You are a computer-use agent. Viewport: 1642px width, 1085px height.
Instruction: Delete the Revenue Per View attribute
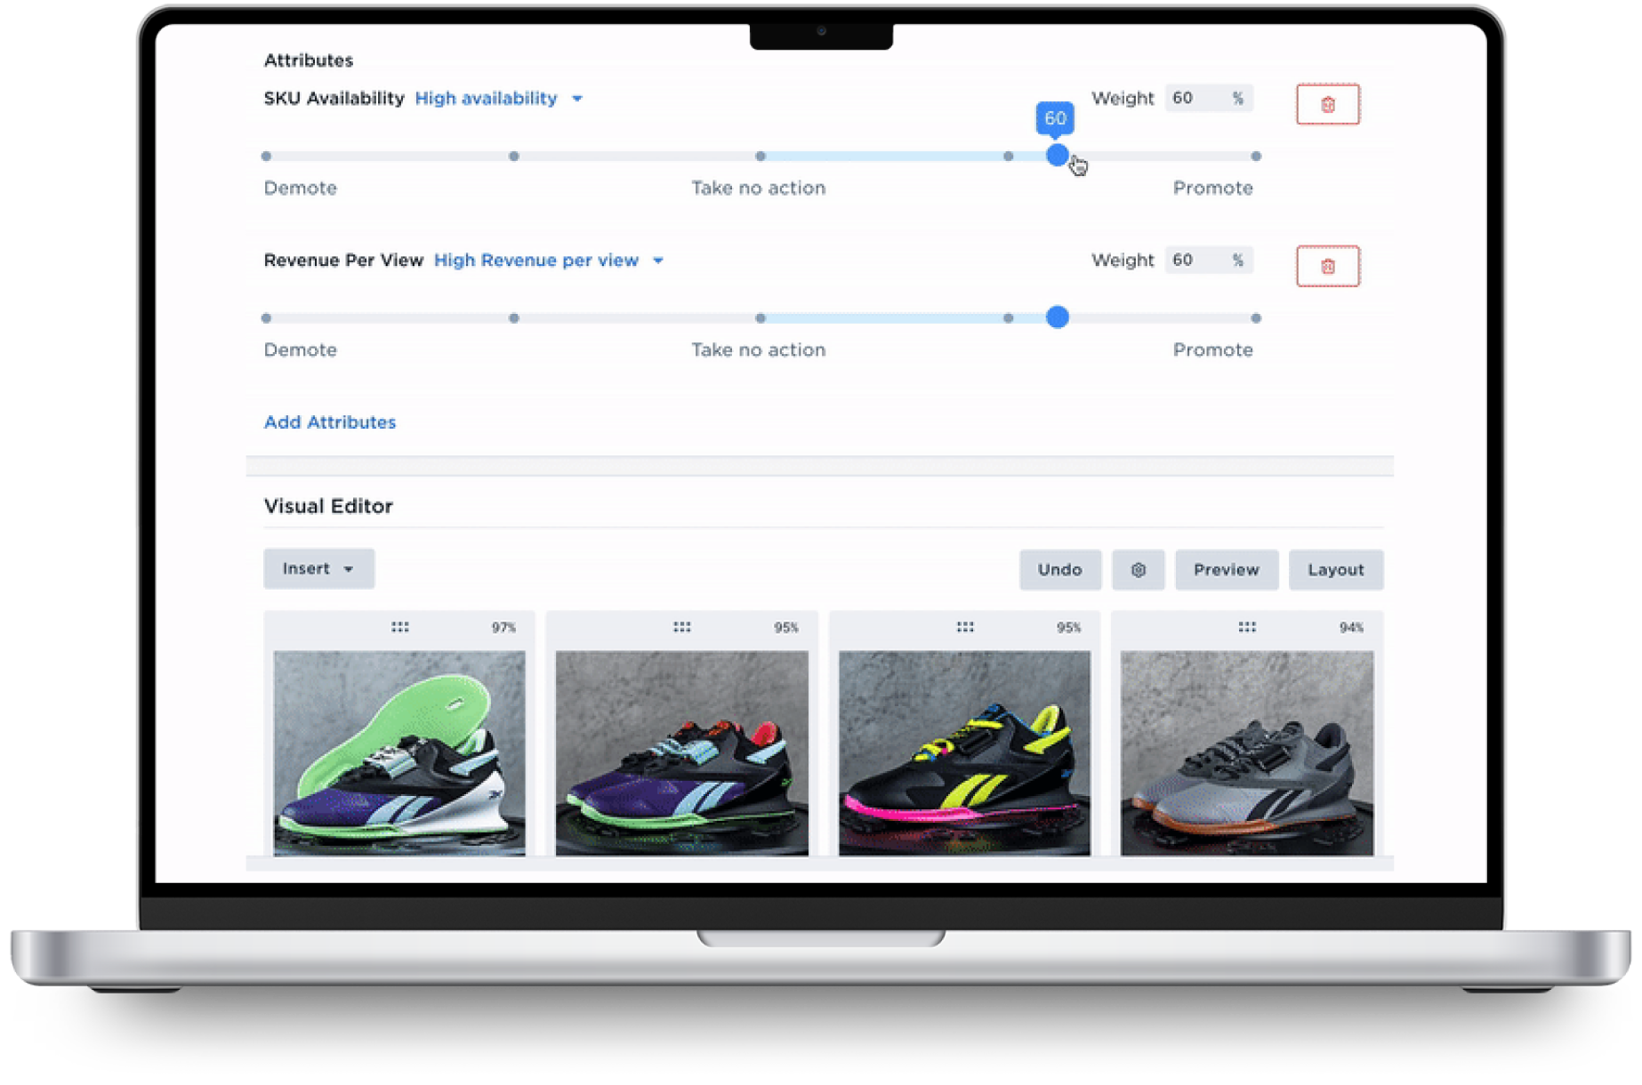coord(1327,266)
